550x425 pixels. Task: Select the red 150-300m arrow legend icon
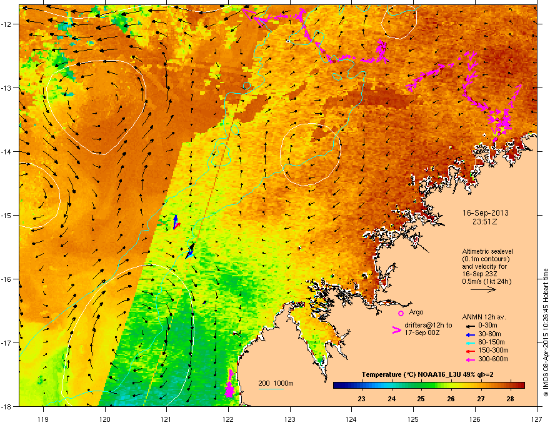tap(470, 351)
